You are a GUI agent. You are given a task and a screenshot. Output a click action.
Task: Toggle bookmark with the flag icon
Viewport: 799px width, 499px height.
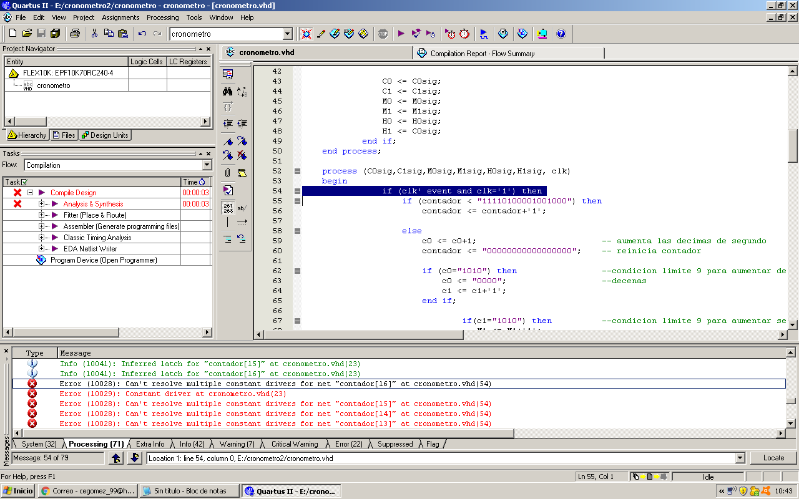click(228, 141)
